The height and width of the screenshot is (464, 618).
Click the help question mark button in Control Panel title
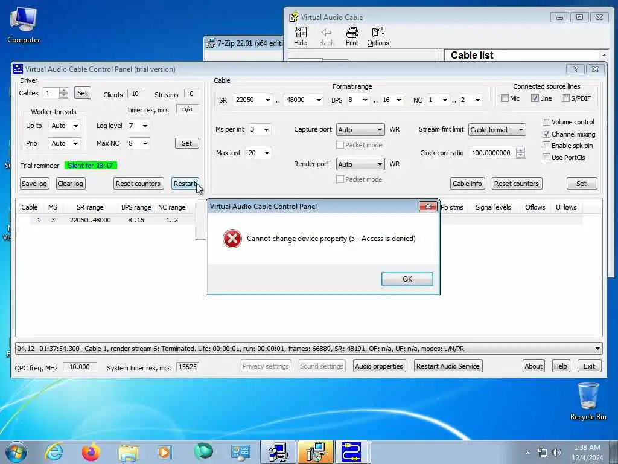pos(575,69)
